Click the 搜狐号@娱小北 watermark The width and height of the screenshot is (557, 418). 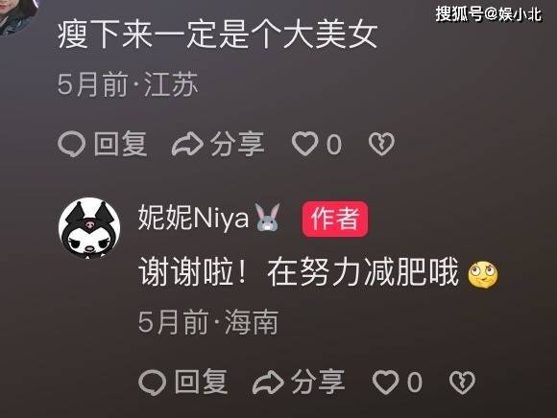[x=489, y=14]
